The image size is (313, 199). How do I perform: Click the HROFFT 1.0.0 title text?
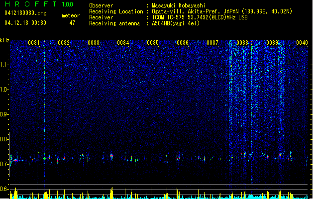point(39,4)
